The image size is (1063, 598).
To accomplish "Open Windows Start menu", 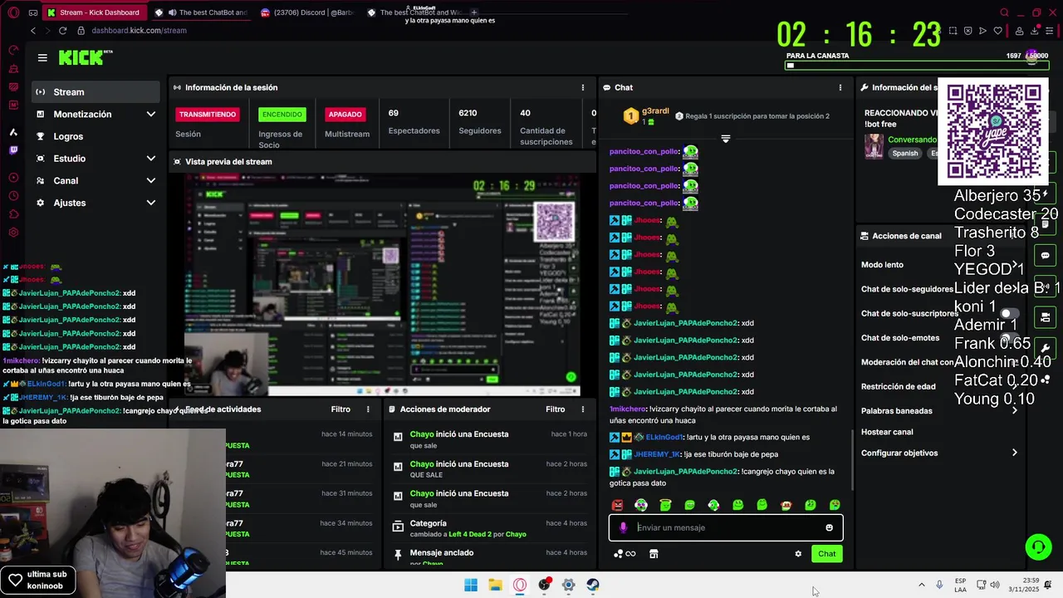I will [471, 585].
